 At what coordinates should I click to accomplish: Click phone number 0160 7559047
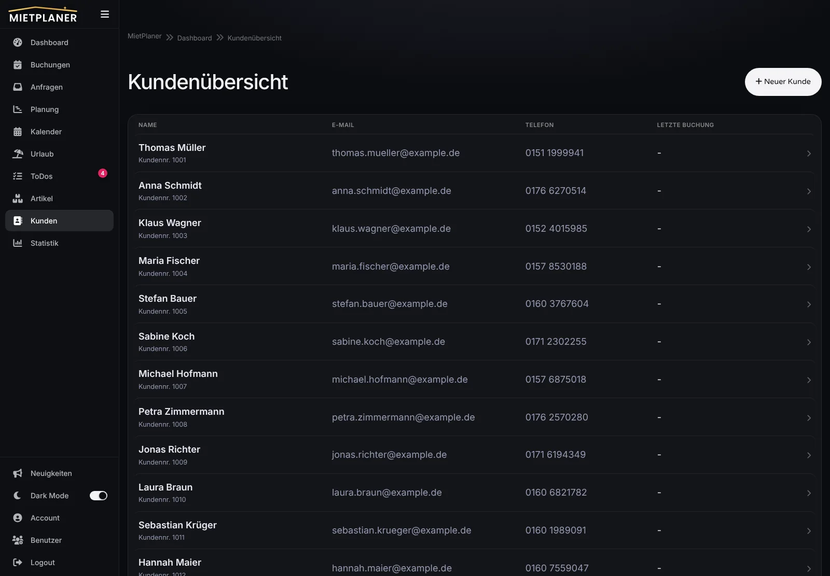point(557,568)
